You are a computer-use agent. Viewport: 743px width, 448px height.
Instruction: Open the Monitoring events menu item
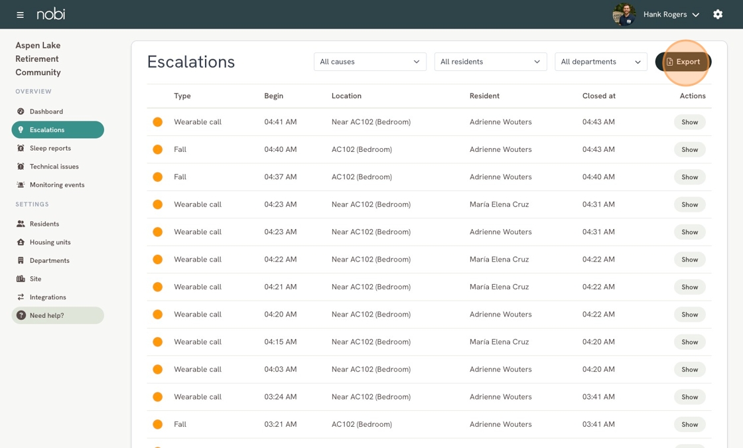[x=58, y=185]
